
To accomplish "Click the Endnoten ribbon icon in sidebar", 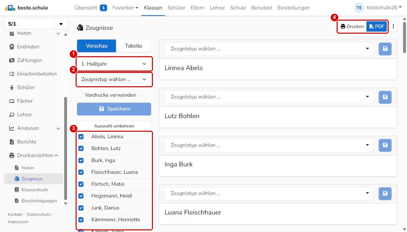I will point(12,47).
